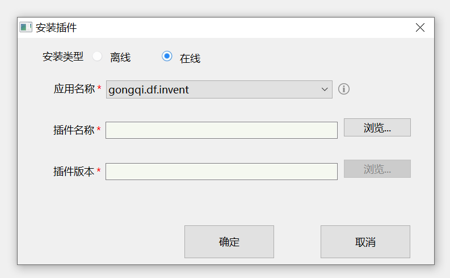Screen dimensions: 450x278
Task: Focus the 插件版本 input field
Action: point(221,172)
